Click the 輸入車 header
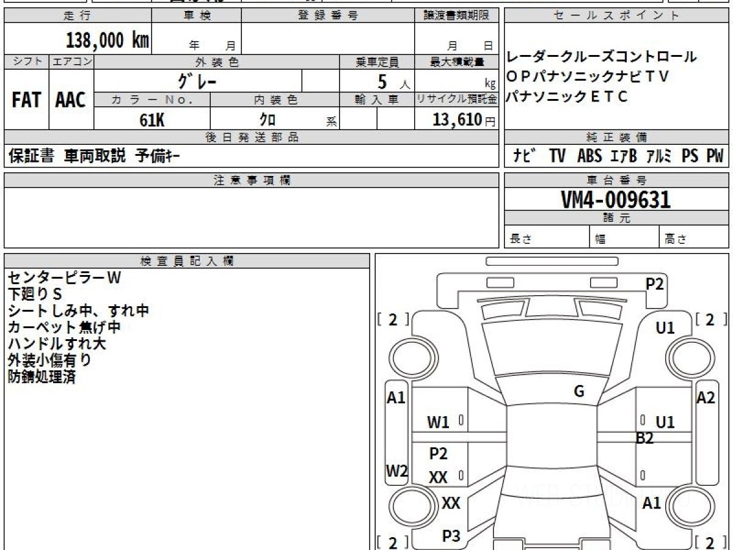 (x=377, y=100)
